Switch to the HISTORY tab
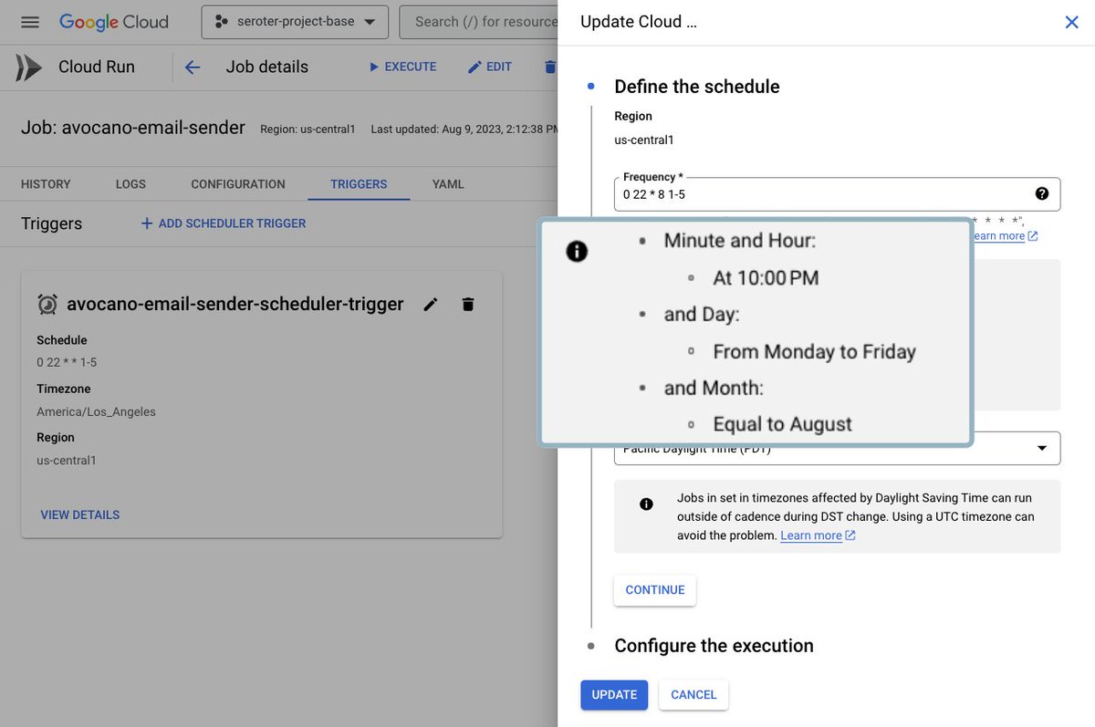The width and height of the screenshot is (1095, 727). point(46,184)
